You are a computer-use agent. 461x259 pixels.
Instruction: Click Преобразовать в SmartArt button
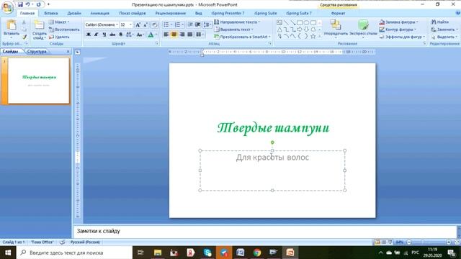(x=242, y=37)
